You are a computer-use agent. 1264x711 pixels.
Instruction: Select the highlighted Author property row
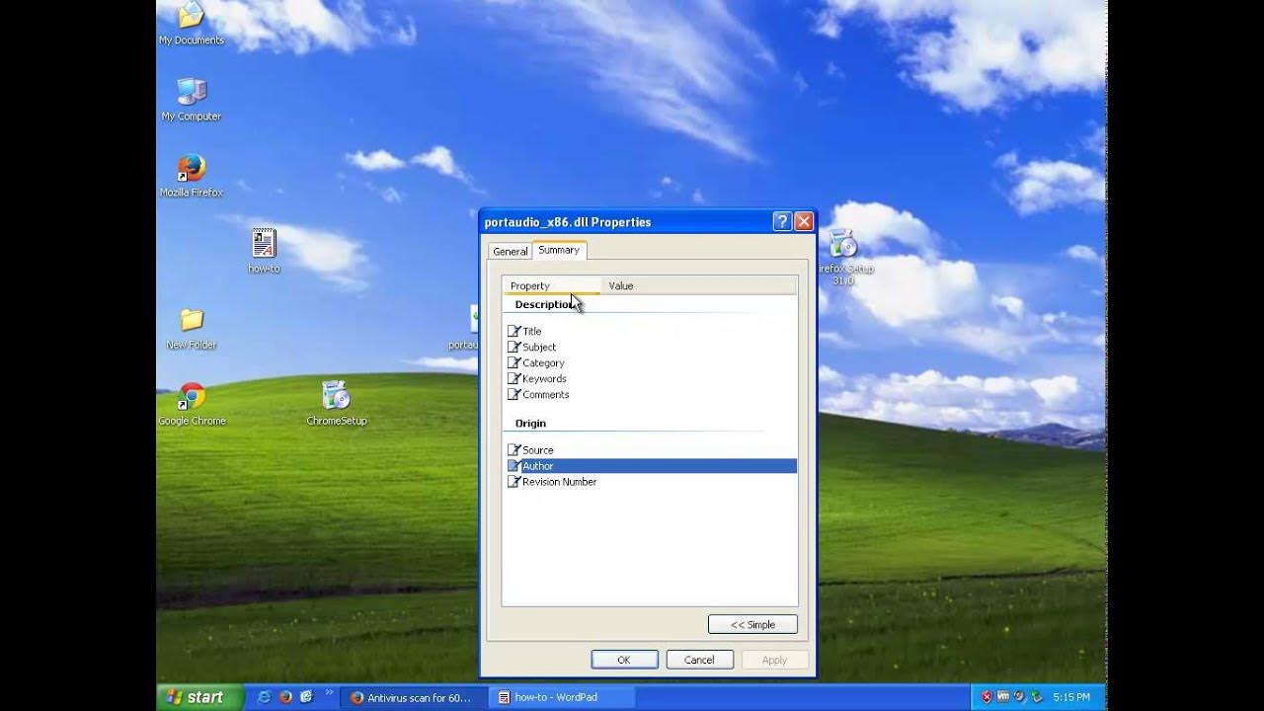click(x=650, y=466)
